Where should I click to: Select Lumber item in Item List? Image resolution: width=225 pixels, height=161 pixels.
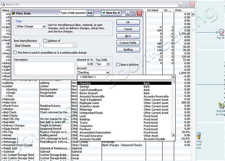pos(8,86)
